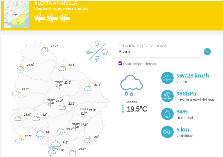Select the 23.7° station on the map
Screen dimensions: 223x157
45,49
